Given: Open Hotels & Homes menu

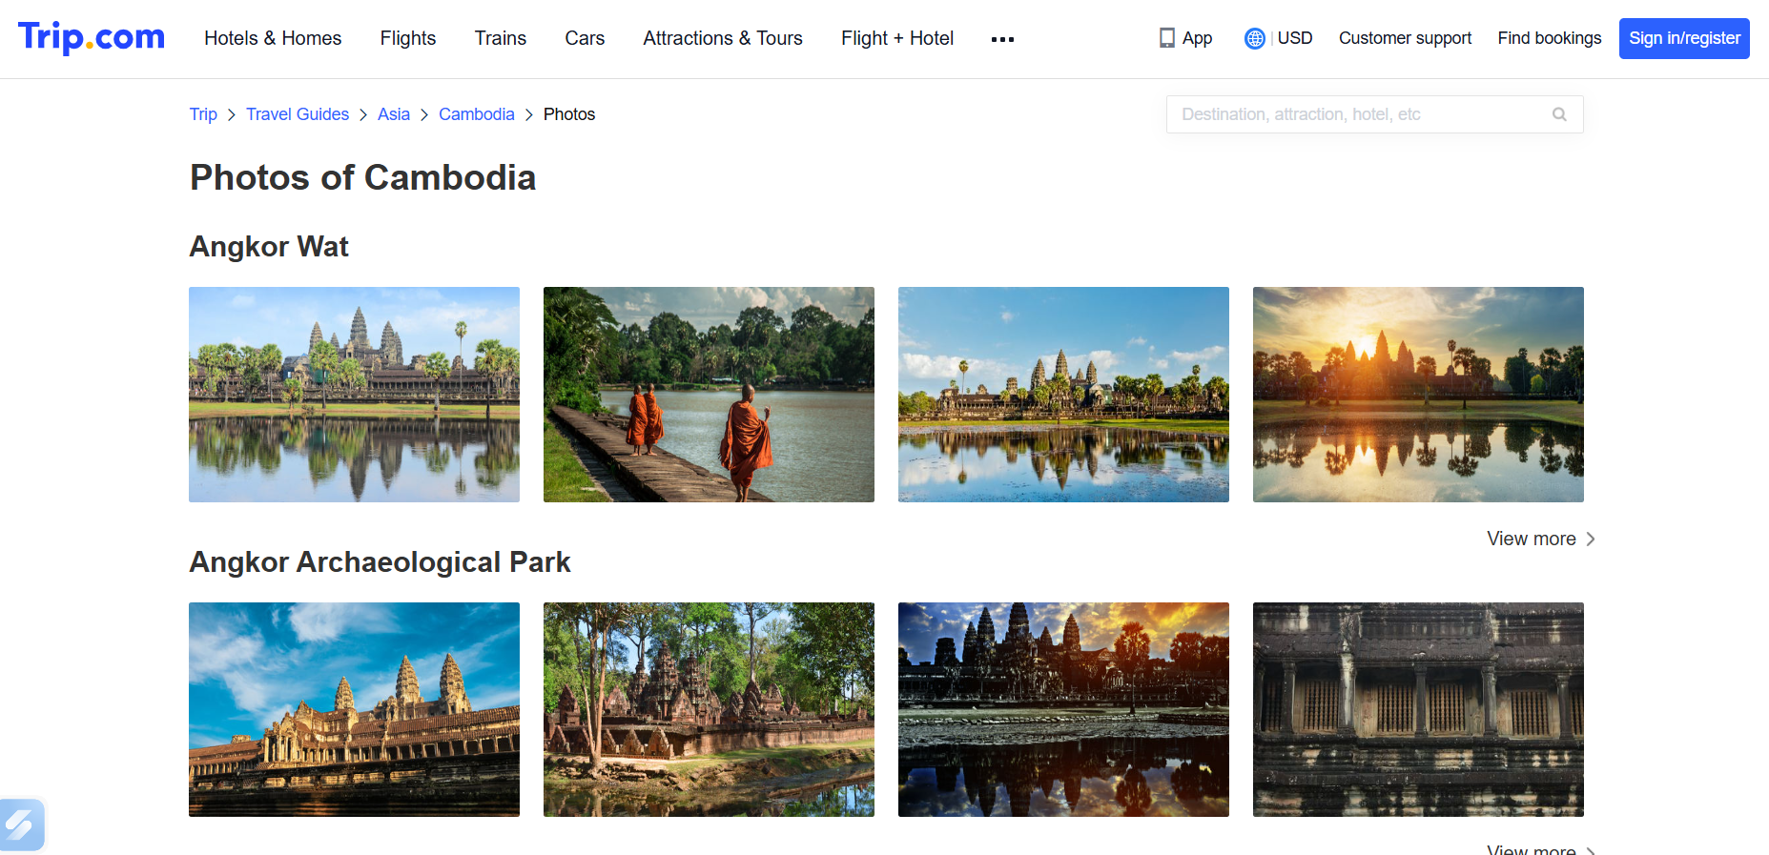Looking at the screenshot, I should pos(273,38).
